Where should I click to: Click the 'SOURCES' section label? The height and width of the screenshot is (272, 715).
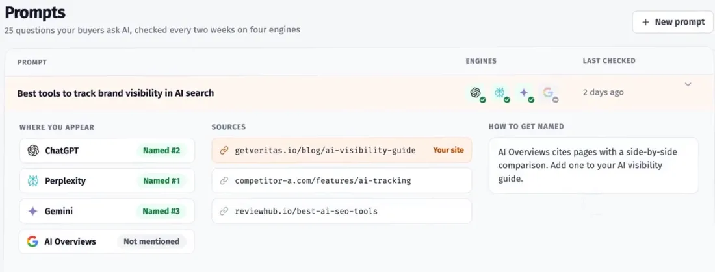[x=229, y=127]
